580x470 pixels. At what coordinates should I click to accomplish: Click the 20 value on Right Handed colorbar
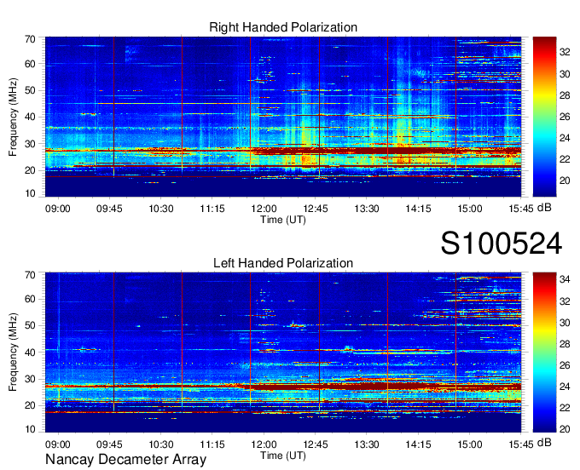tap(565, 181)
